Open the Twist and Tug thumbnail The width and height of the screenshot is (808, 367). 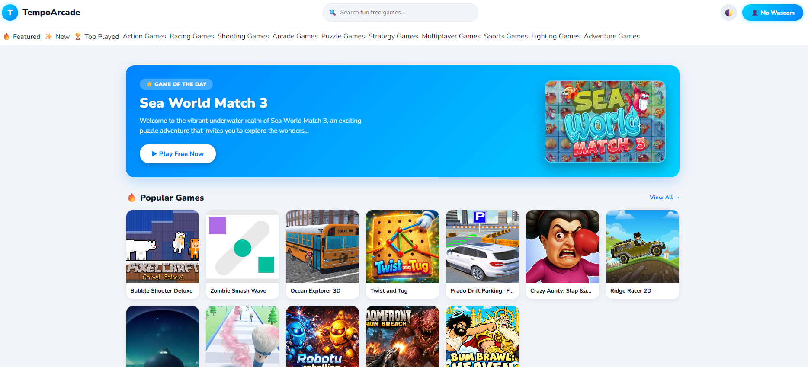tap(403, 247)
